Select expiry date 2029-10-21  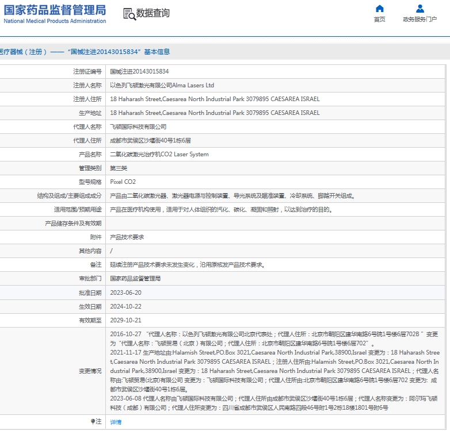[125, 320]
